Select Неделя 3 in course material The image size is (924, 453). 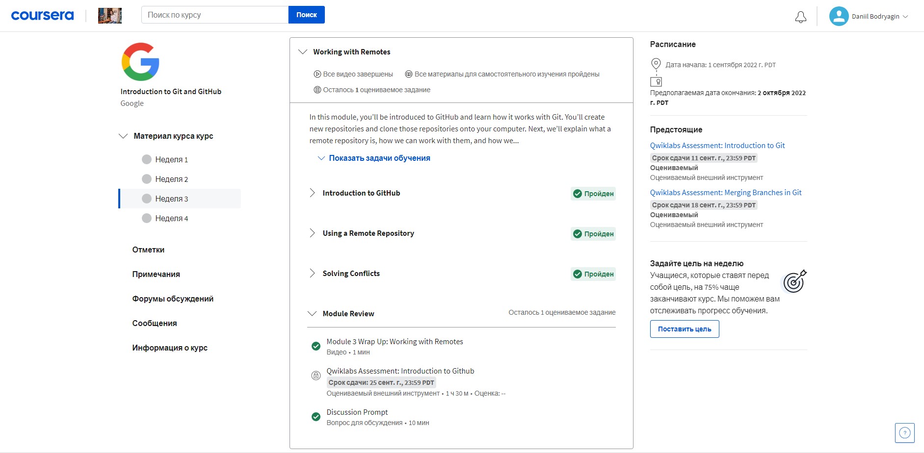(180, 199)
